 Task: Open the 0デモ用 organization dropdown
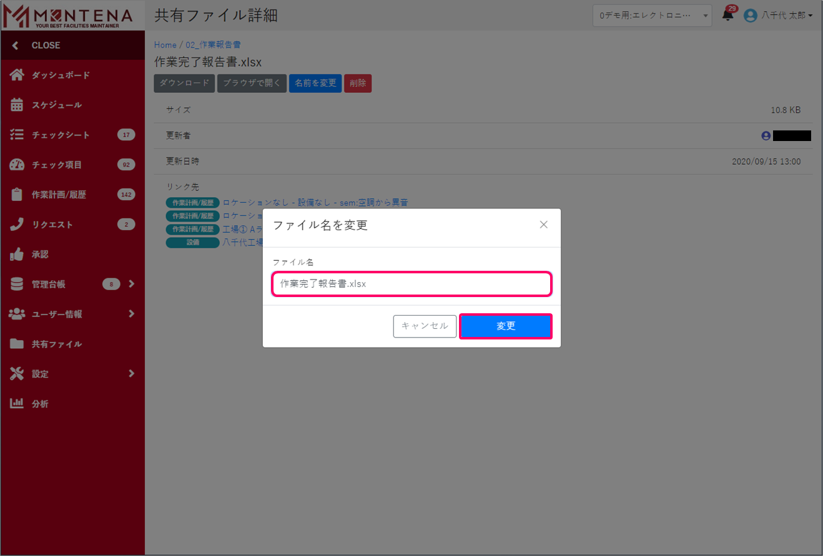(x=652, y=16)
